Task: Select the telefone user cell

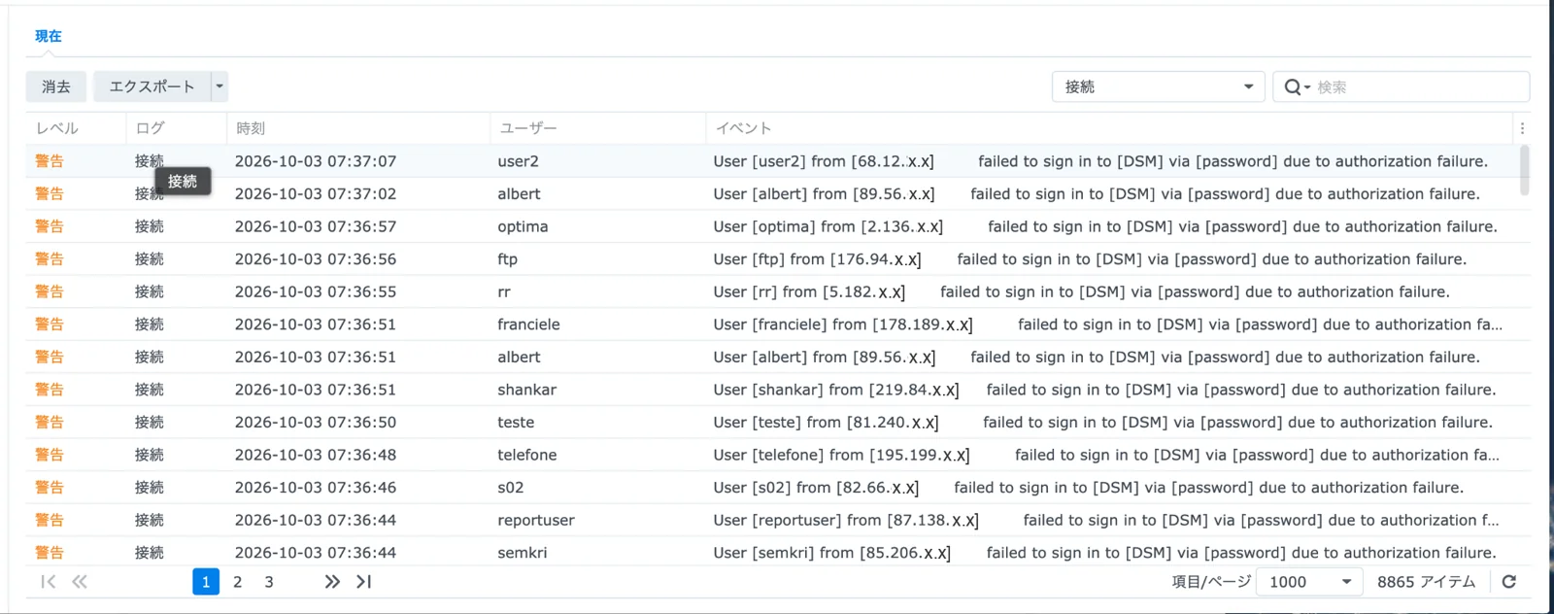Action: pos(527,455)
